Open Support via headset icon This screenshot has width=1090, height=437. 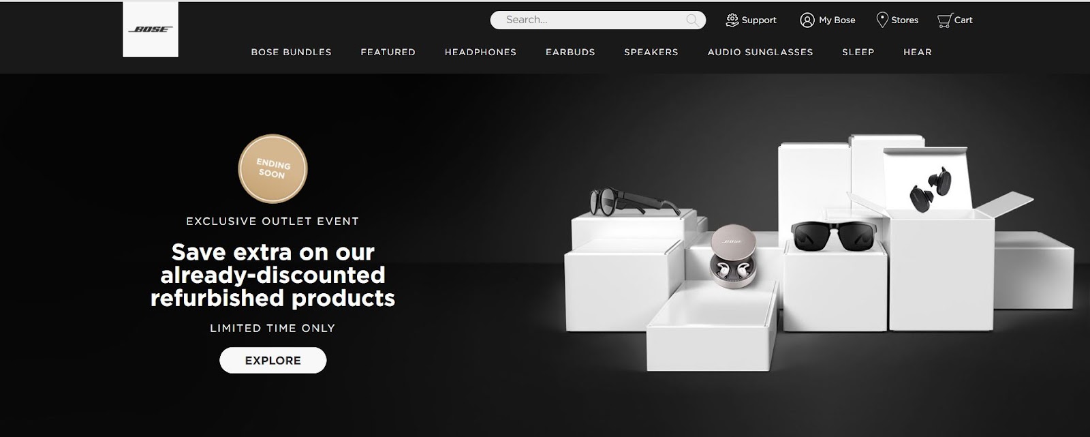pos(732,20)
